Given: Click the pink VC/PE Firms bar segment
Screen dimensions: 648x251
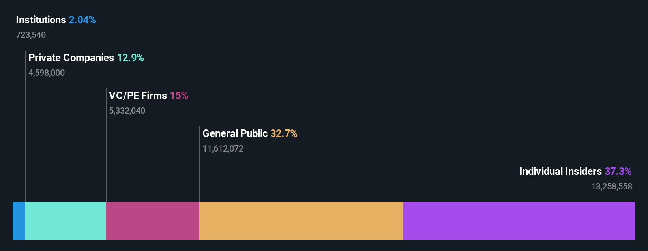Looking at the screenshot, I should 152,221.
